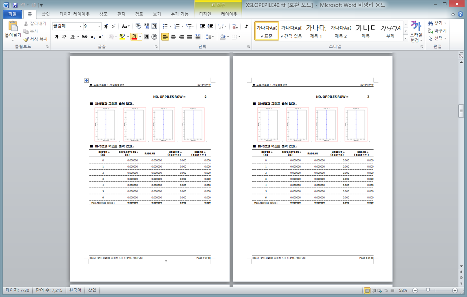The image size is (467, 297).
Task: Click the Shrink Font icon
Action: point(113,26)
